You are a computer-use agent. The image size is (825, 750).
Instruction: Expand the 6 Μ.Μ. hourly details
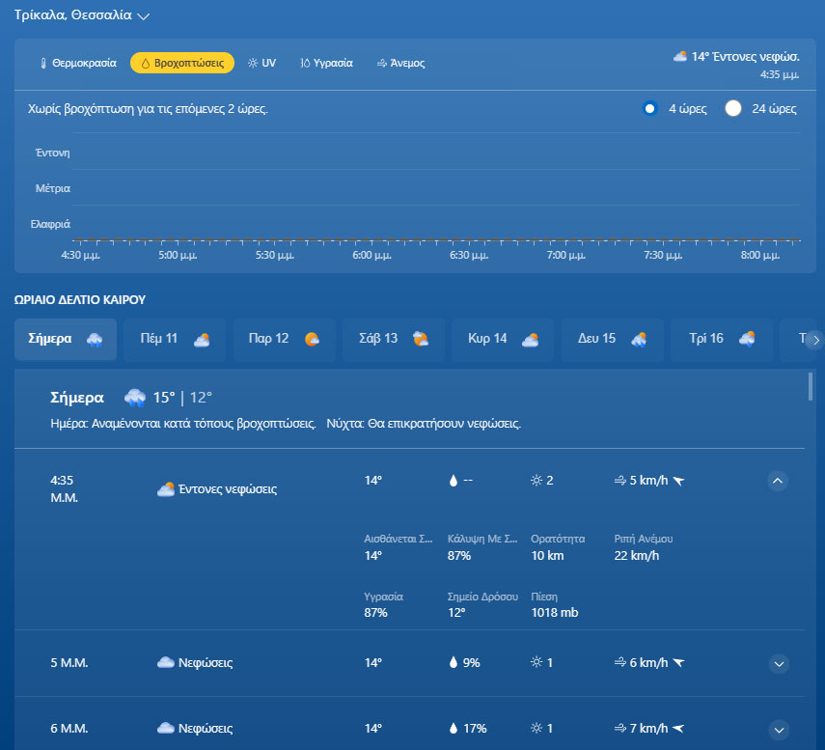pyautogui.click(x=779, y=729)
